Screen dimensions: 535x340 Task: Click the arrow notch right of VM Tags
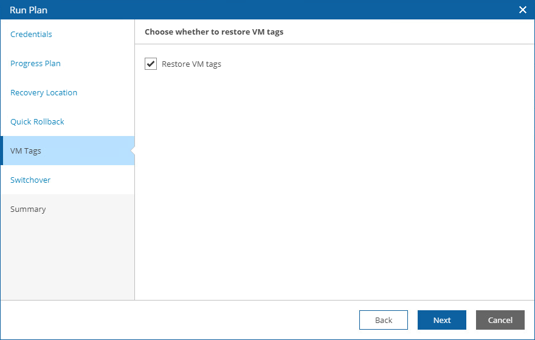pos(133,151)
